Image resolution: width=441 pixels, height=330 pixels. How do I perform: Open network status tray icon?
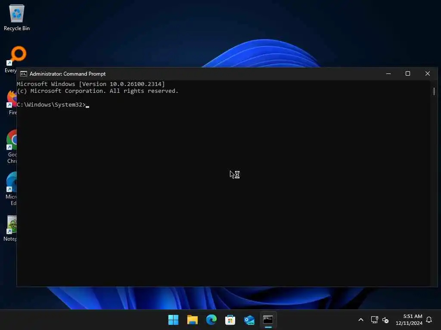(x=374, y=320)
